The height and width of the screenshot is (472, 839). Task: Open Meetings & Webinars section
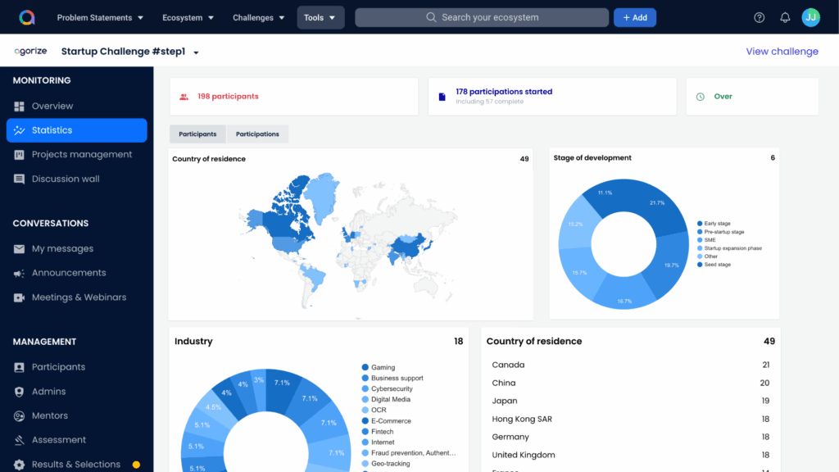pos(79,297)
